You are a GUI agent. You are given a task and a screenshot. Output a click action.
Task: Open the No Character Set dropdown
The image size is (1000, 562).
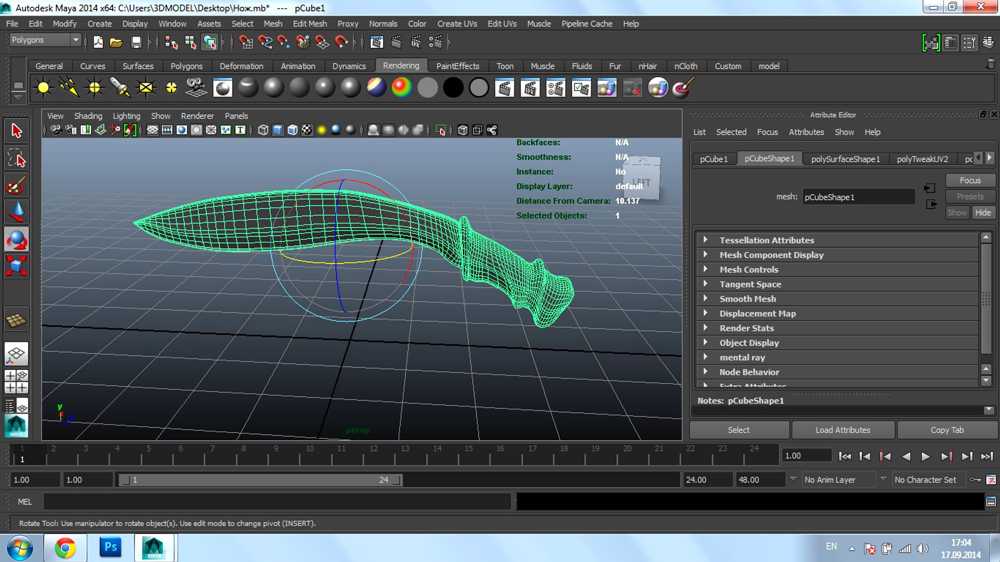click(929, 480)
